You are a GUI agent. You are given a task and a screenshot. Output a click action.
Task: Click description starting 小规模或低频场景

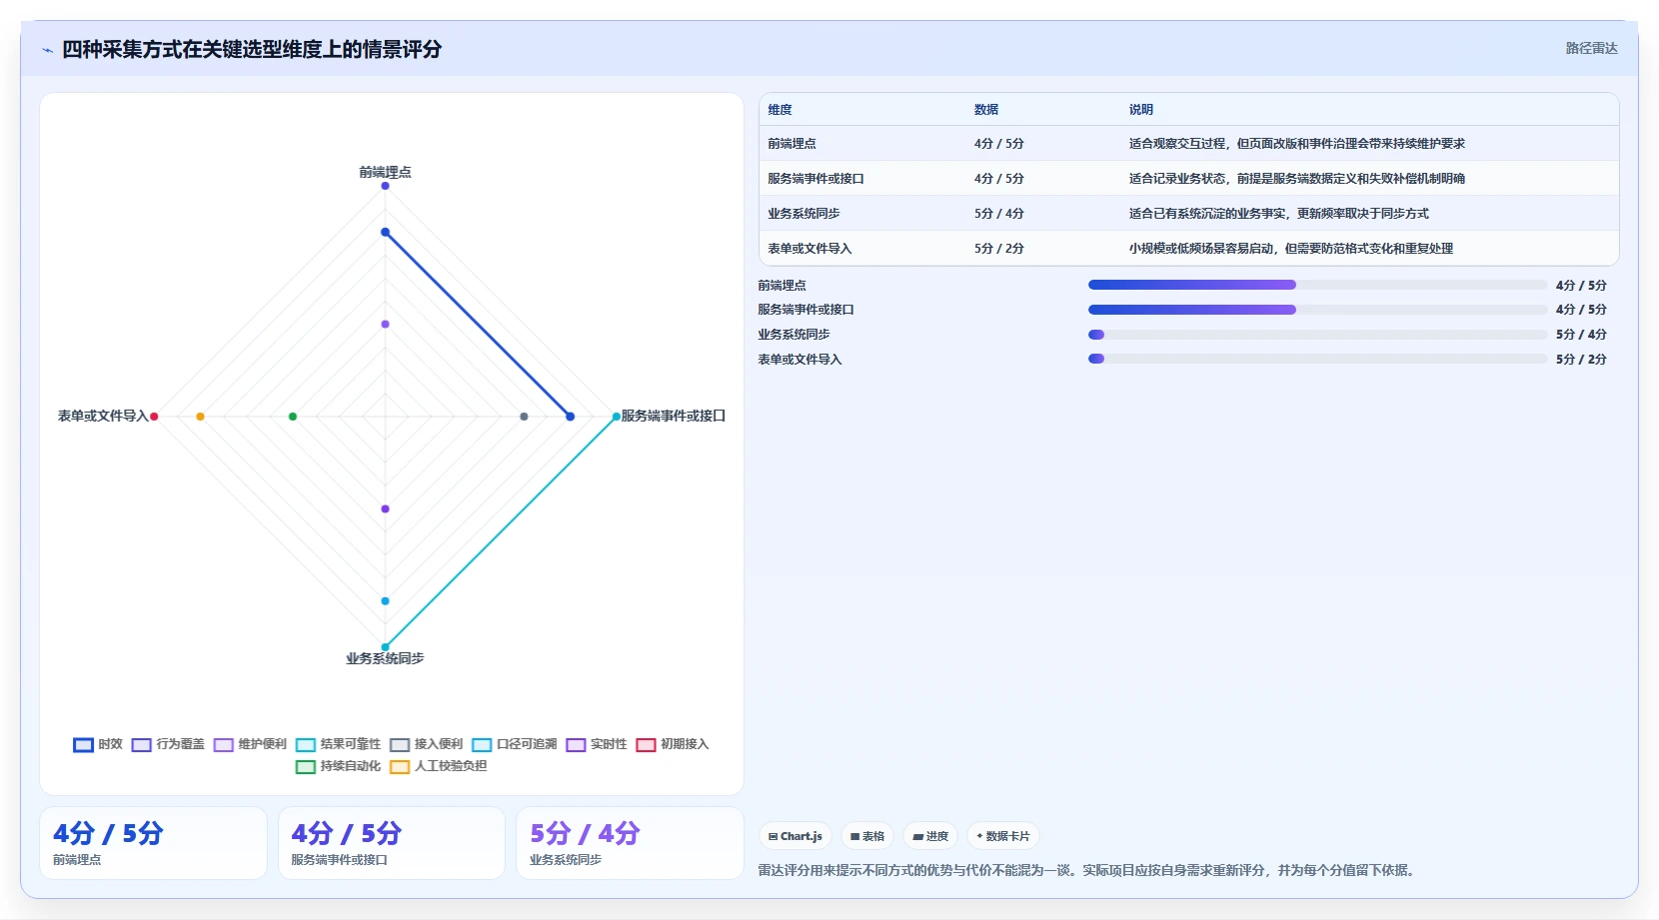pos(1291,249)
